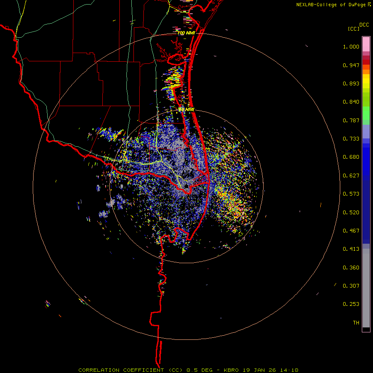Select the orange segment of color bar
This screenshot has height=373, width=373.
coord(366,72)
